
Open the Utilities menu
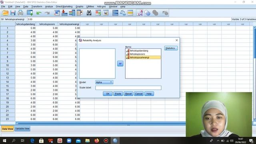(90, 6)
